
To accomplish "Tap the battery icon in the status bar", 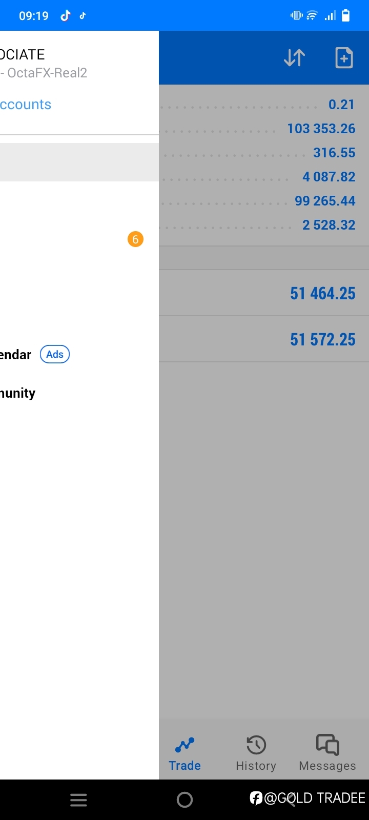I will pyautogui.click(x=346, y=15).
